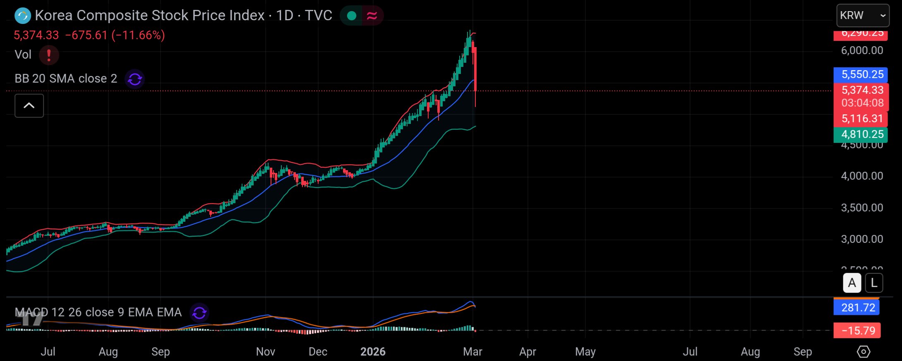Open the KRW currency dropdown
This screenshot has width=902, height=361.
coord(863,16)
